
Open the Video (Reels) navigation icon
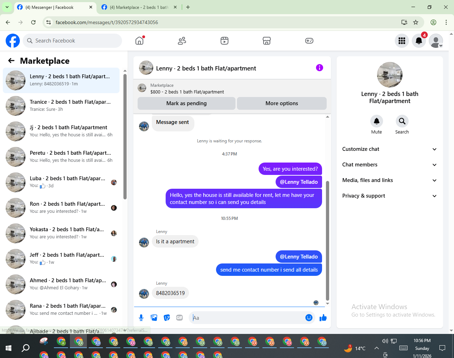point(225,41)
